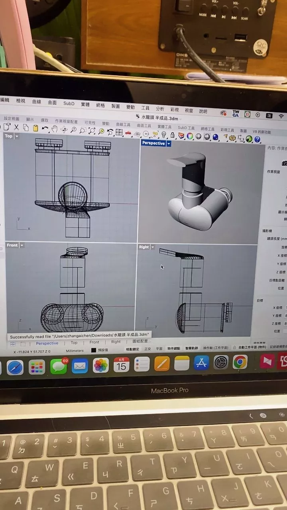287x510 pixels.
Task: Click the Cut scissors icon
Action: [x=16, y=127]
